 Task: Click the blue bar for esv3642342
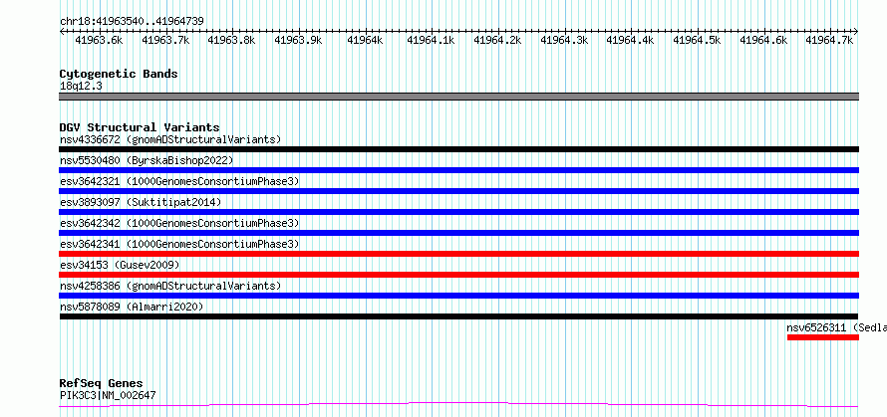pos(458,233)
